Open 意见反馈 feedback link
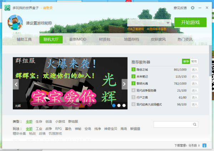The height and width of the screenshot is (151, 214). tap(180, 8)
